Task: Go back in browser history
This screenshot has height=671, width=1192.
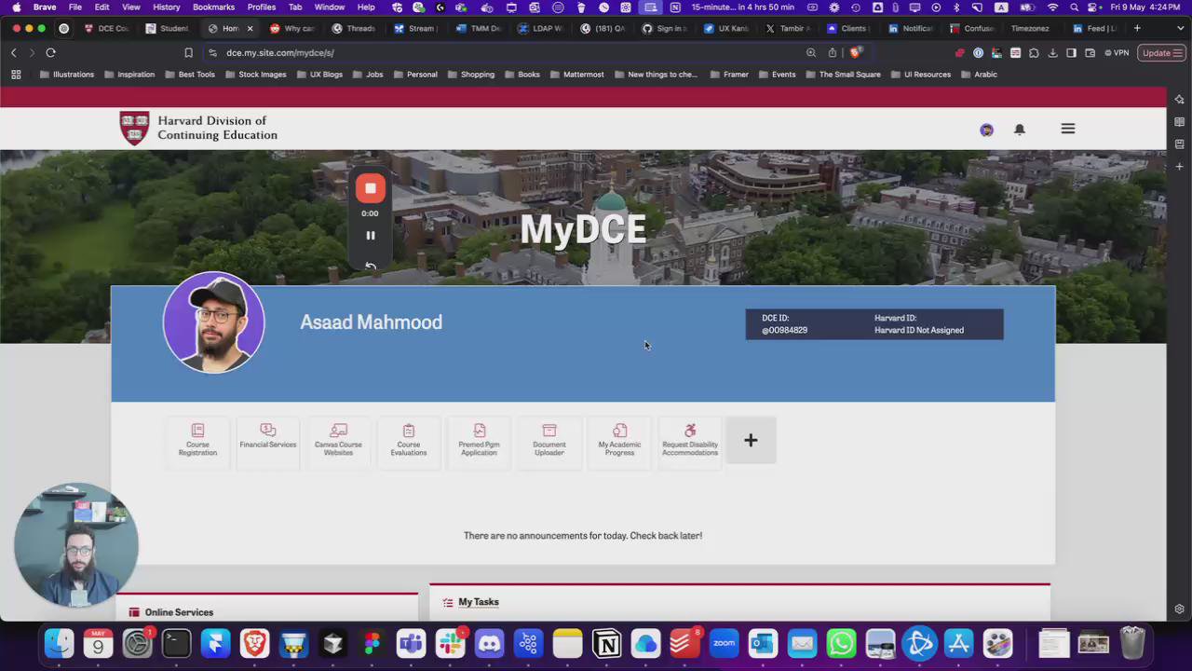Action: [13, 53]
